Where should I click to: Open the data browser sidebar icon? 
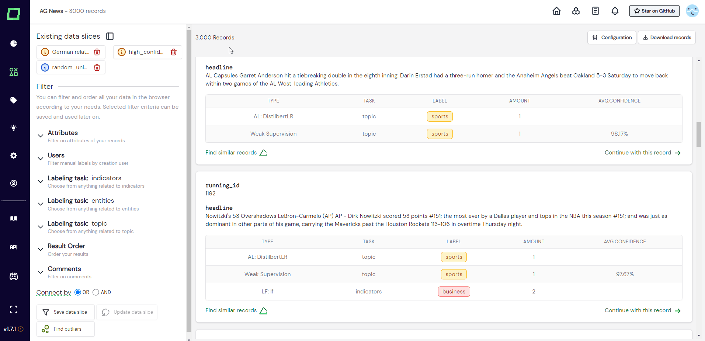coord(14,72)
